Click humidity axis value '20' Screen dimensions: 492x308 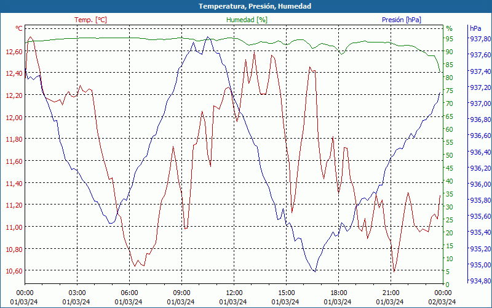coord(450,233)
